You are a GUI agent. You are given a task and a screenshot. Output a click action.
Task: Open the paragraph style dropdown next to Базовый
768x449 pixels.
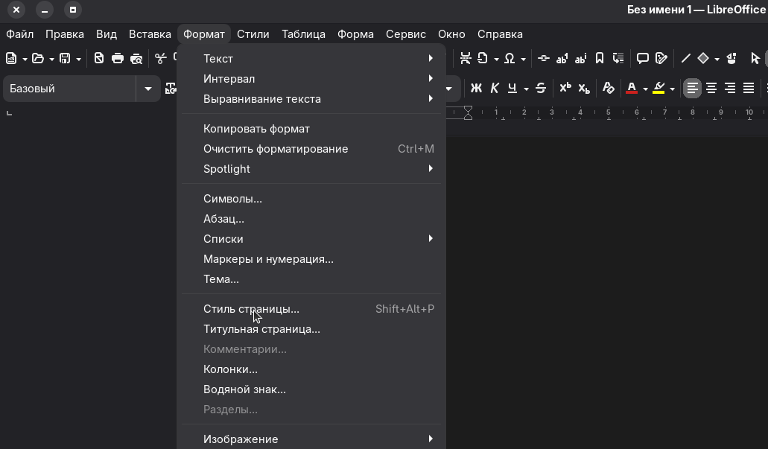(x=148, y=89)
